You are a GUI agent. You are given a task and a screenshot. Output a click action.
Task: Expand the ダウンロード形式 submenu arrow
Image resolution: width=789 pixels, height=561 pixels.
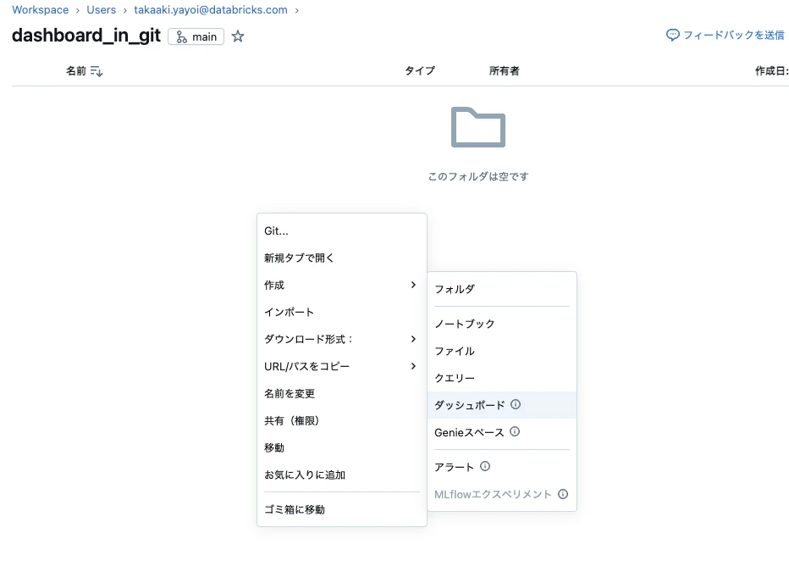pyautogui.click(x=413, y=339)
